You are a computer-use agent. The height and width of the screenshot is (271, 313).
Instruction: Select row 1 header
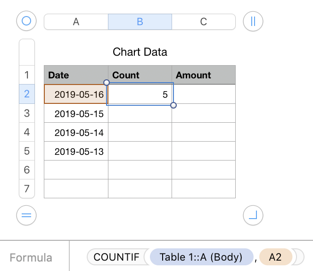[x=27, y=75]
